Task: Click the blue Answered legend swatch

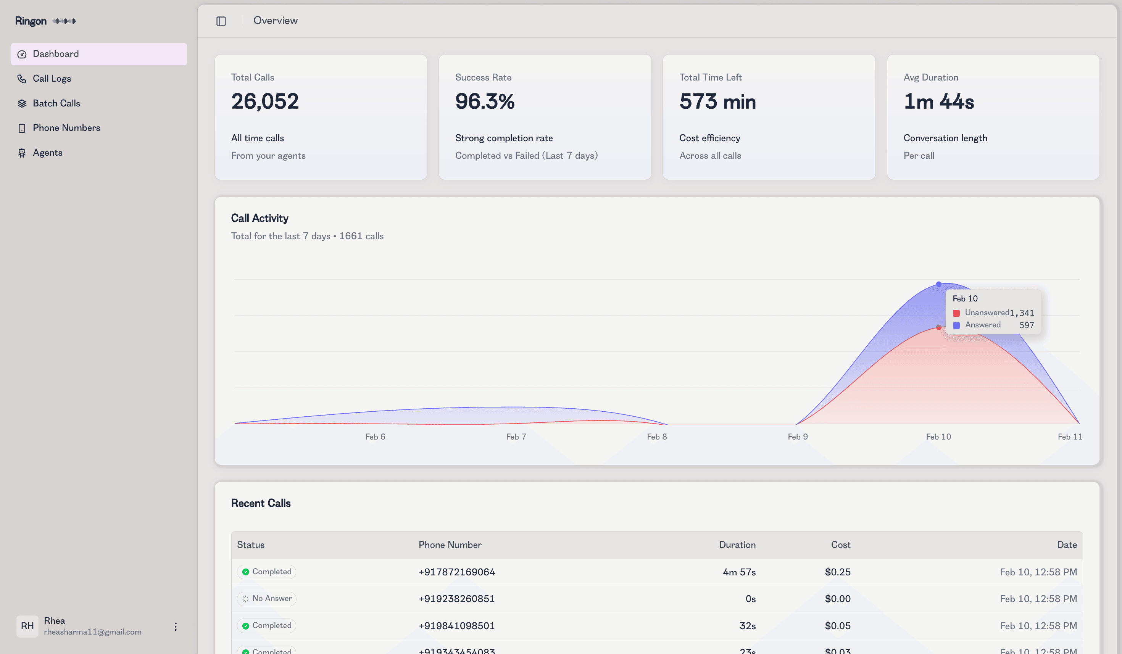Action: [956, 325]
